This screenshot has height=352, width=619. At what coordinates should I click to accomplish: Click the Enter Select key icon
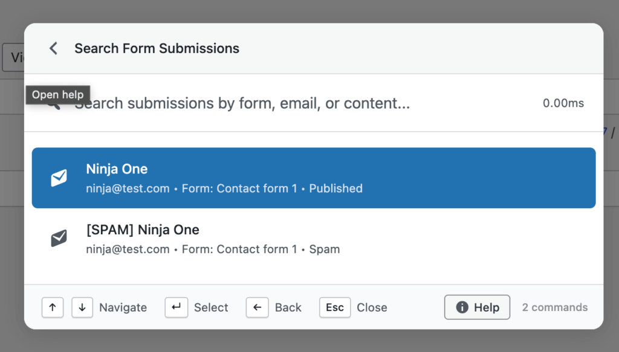tap(176, 307)
